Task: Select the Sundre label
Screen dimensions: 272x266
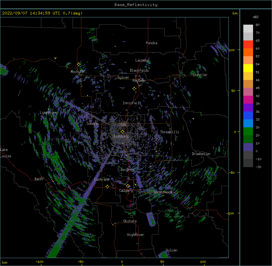Action: (x=92, y=124)
